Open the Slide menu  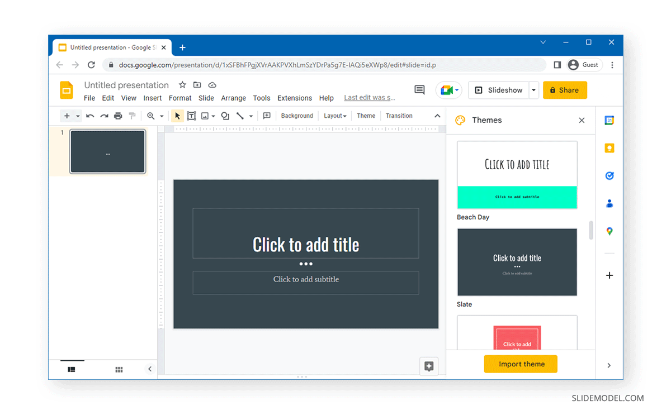[206, 98]
